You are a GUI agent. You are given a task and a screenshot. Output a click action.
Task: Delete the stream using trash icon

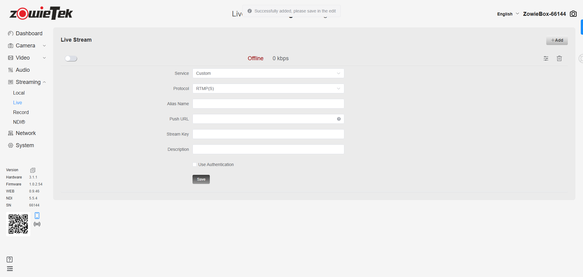559,58
